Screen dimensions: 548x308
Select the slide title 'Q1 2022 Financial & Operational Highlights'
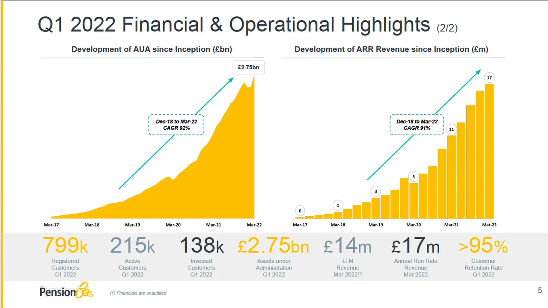coord(234,24)
